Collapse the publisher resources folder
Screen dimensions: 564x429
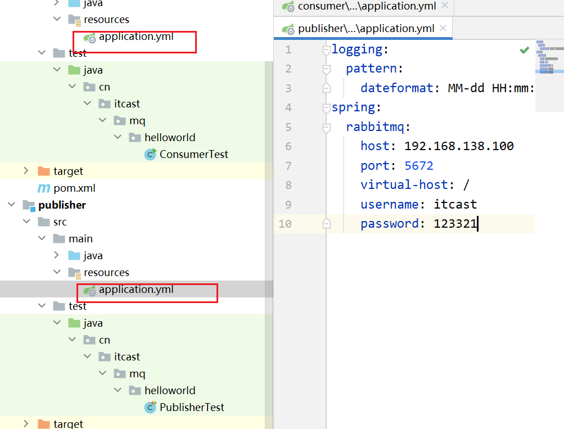[x=57, y=272]
